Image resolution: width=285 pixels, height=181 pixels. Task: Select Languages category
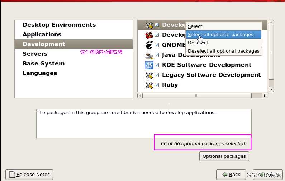73,73
